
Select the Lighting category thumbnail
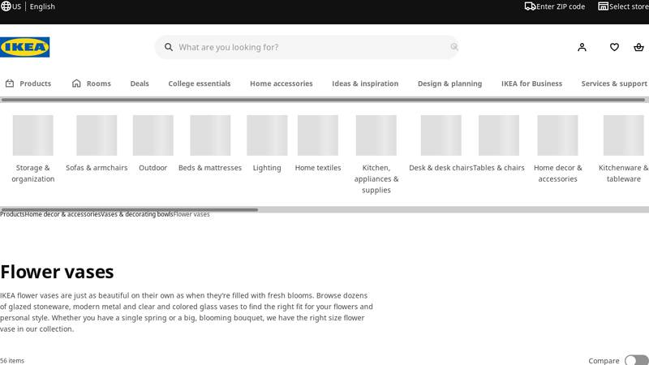click(x=267, y=135)
